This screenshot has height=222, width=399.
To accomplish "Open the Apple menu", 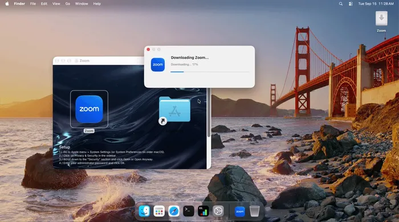I will (7, 4).
